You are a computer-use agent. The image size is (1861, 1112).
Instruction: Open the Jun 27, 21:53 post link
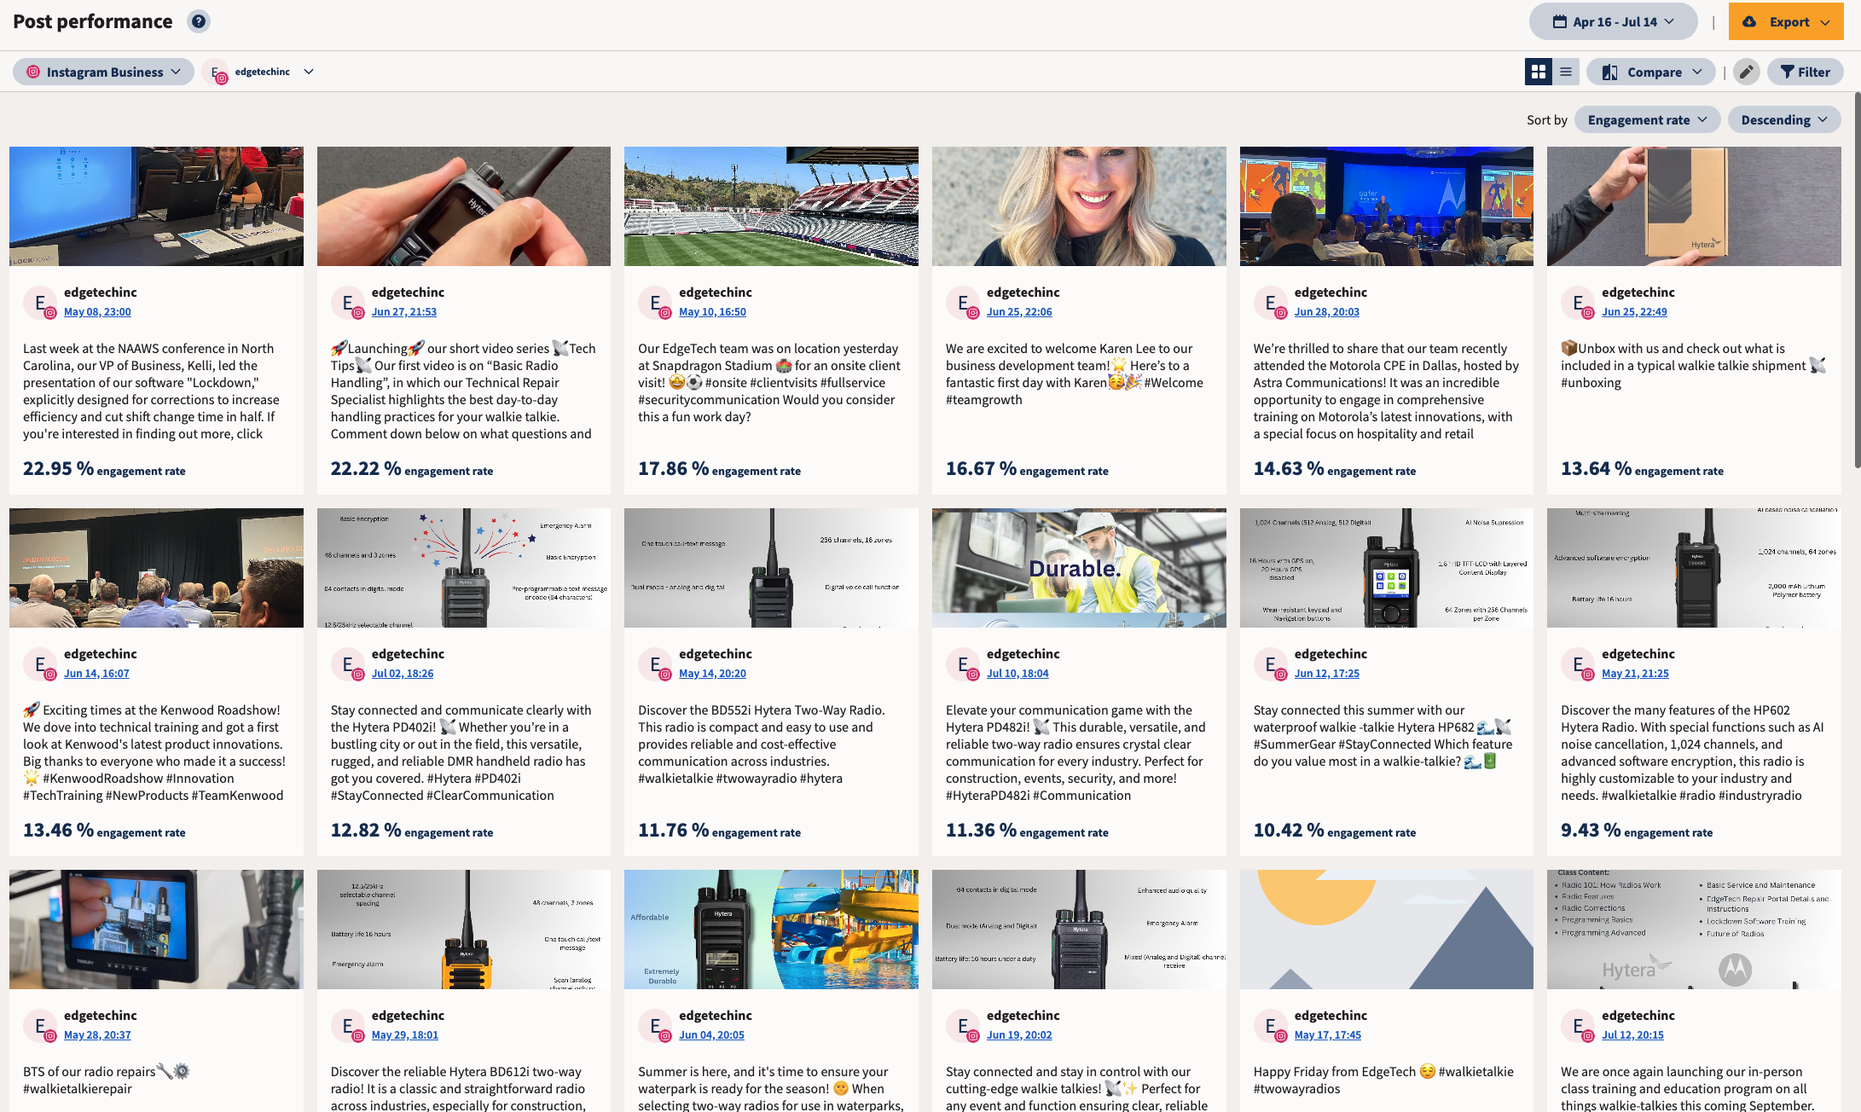[x=403, y=311]
